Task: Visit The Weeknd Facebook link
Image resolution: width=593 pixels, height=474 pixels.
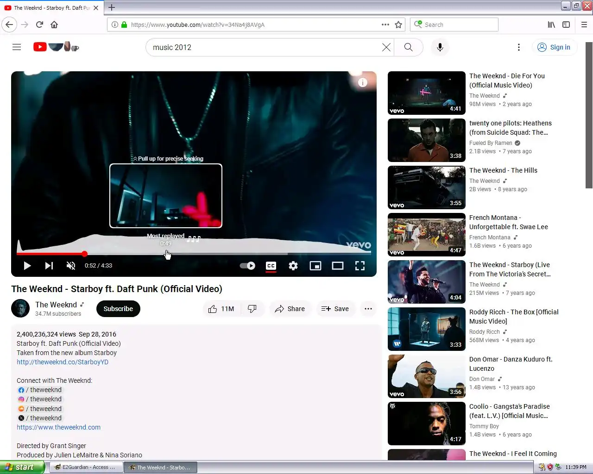Action: click(x=39, y=390)
